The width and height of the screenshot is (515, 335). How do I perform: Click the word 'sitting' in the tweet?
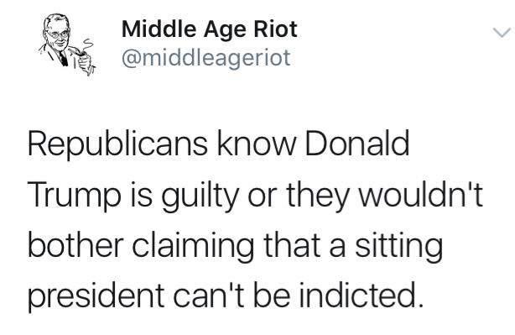point(398,246)
